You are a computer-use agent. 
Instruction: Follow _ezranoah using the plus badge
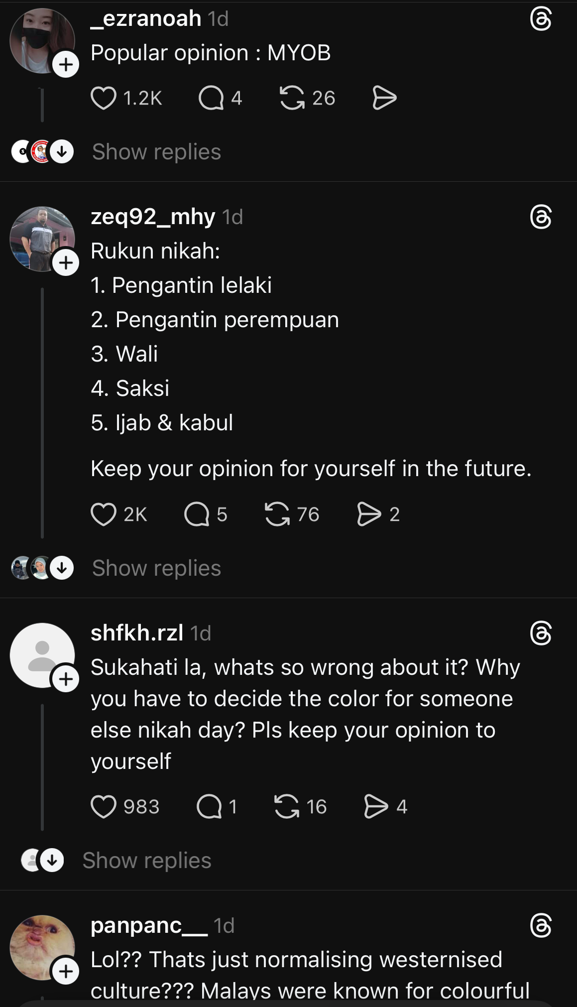pyautogui.click(x=66, y=65)
